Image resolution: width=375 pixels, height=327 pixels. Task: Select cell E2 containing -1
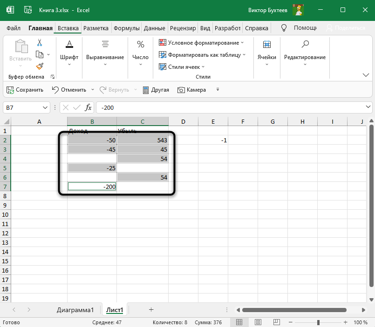click(213, 140)
